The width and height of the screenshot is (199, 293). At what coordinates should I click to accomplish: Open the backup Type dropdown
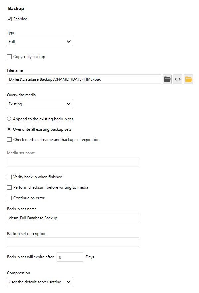[40, 42]
